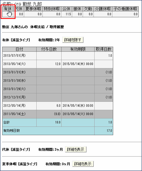Click the 取得日数 table header

click(x=104, y=49)
